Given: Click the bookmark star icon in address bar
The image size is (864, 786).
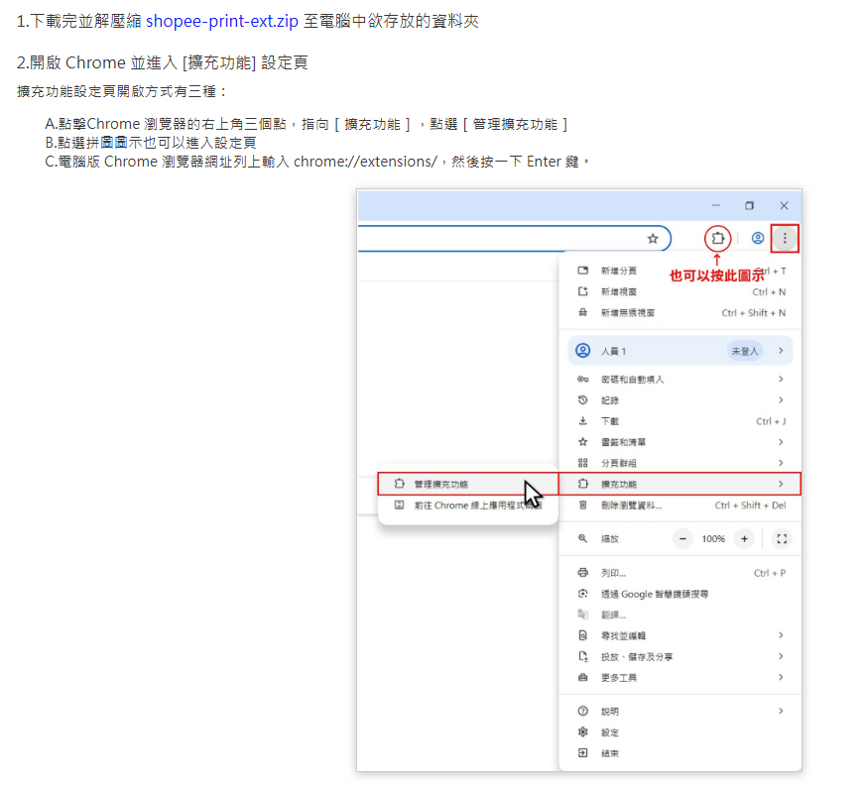Looking at the screenshot, I should click(653, 239).
